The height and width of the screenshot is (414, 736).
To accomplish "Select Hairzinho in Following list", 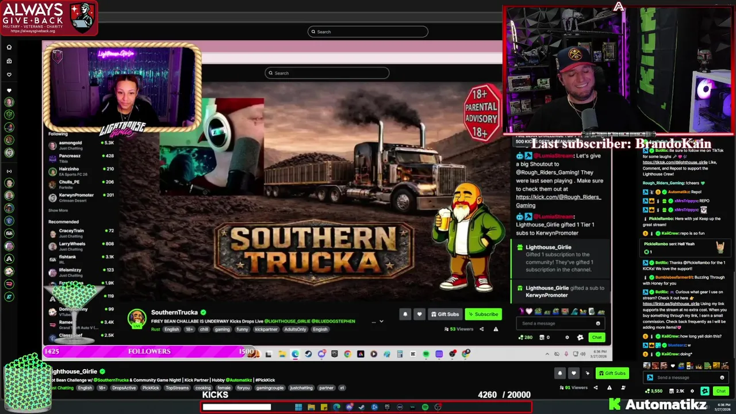I will (x=82, y=172).
